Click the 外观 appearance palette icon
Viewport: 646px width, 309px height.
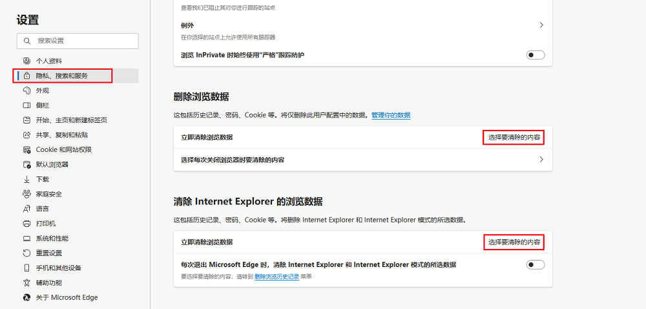point(26,91)
